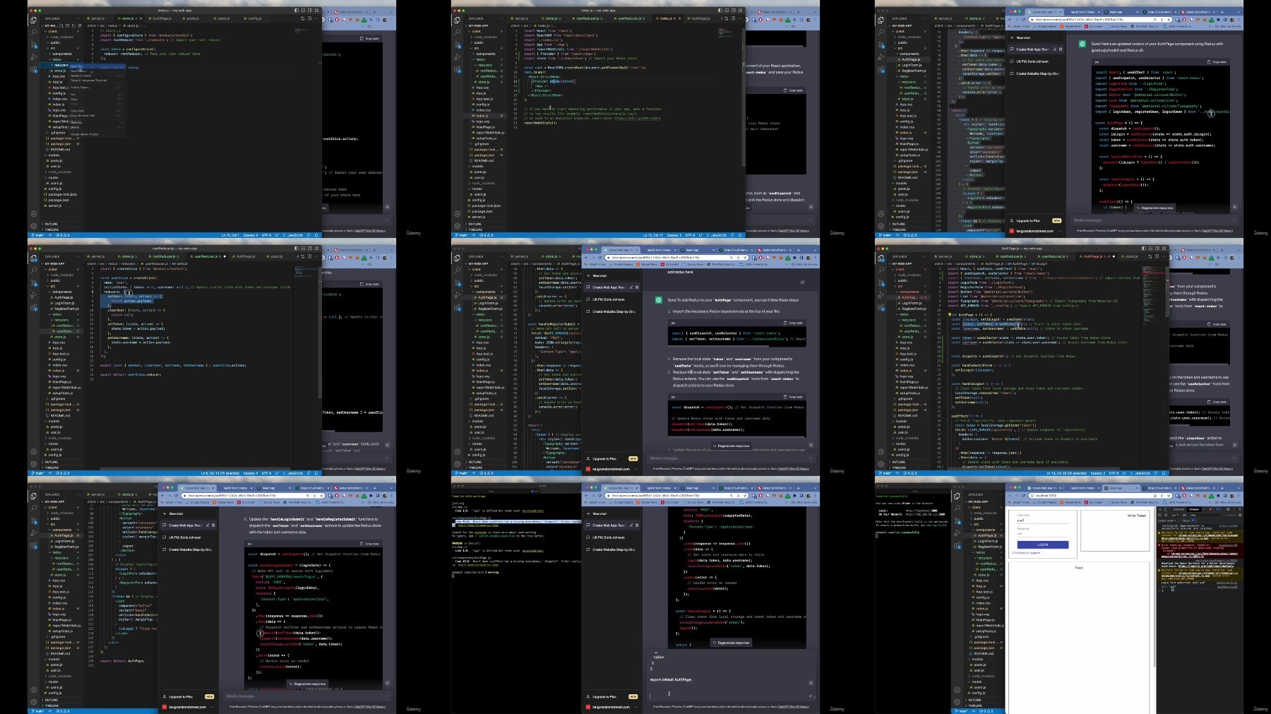Click New File icon in store.js frame explorer header
This screenshot has width=1271, height=714.
coord(61,25)
